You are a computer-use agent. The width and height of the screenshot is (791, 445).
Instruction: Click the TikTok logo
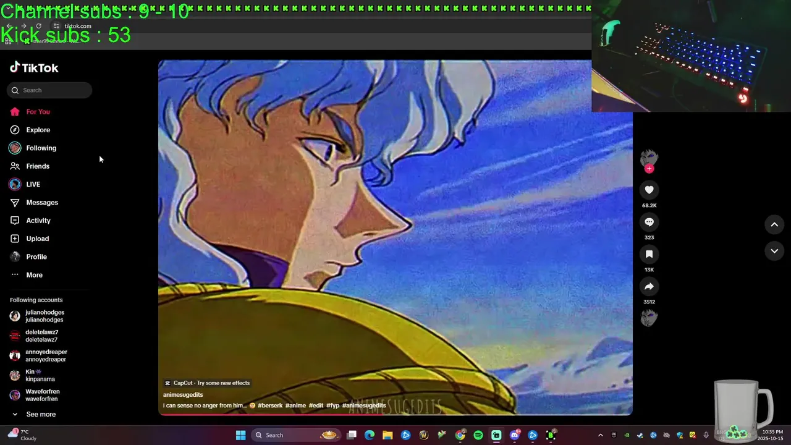click(34, 68)
